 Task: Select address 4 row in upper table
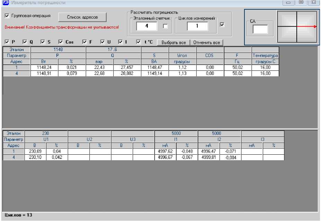(x=16, y=74)
